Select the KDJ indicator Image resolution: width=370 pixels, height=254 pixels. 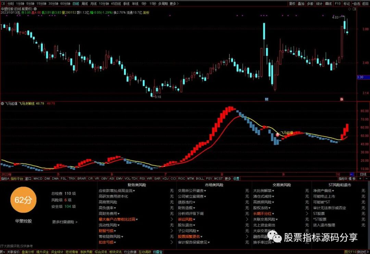pyautogui.click(x=165, y=179)
